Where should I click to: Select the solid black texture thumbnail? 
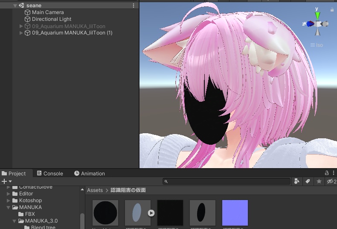pos(170,213)
